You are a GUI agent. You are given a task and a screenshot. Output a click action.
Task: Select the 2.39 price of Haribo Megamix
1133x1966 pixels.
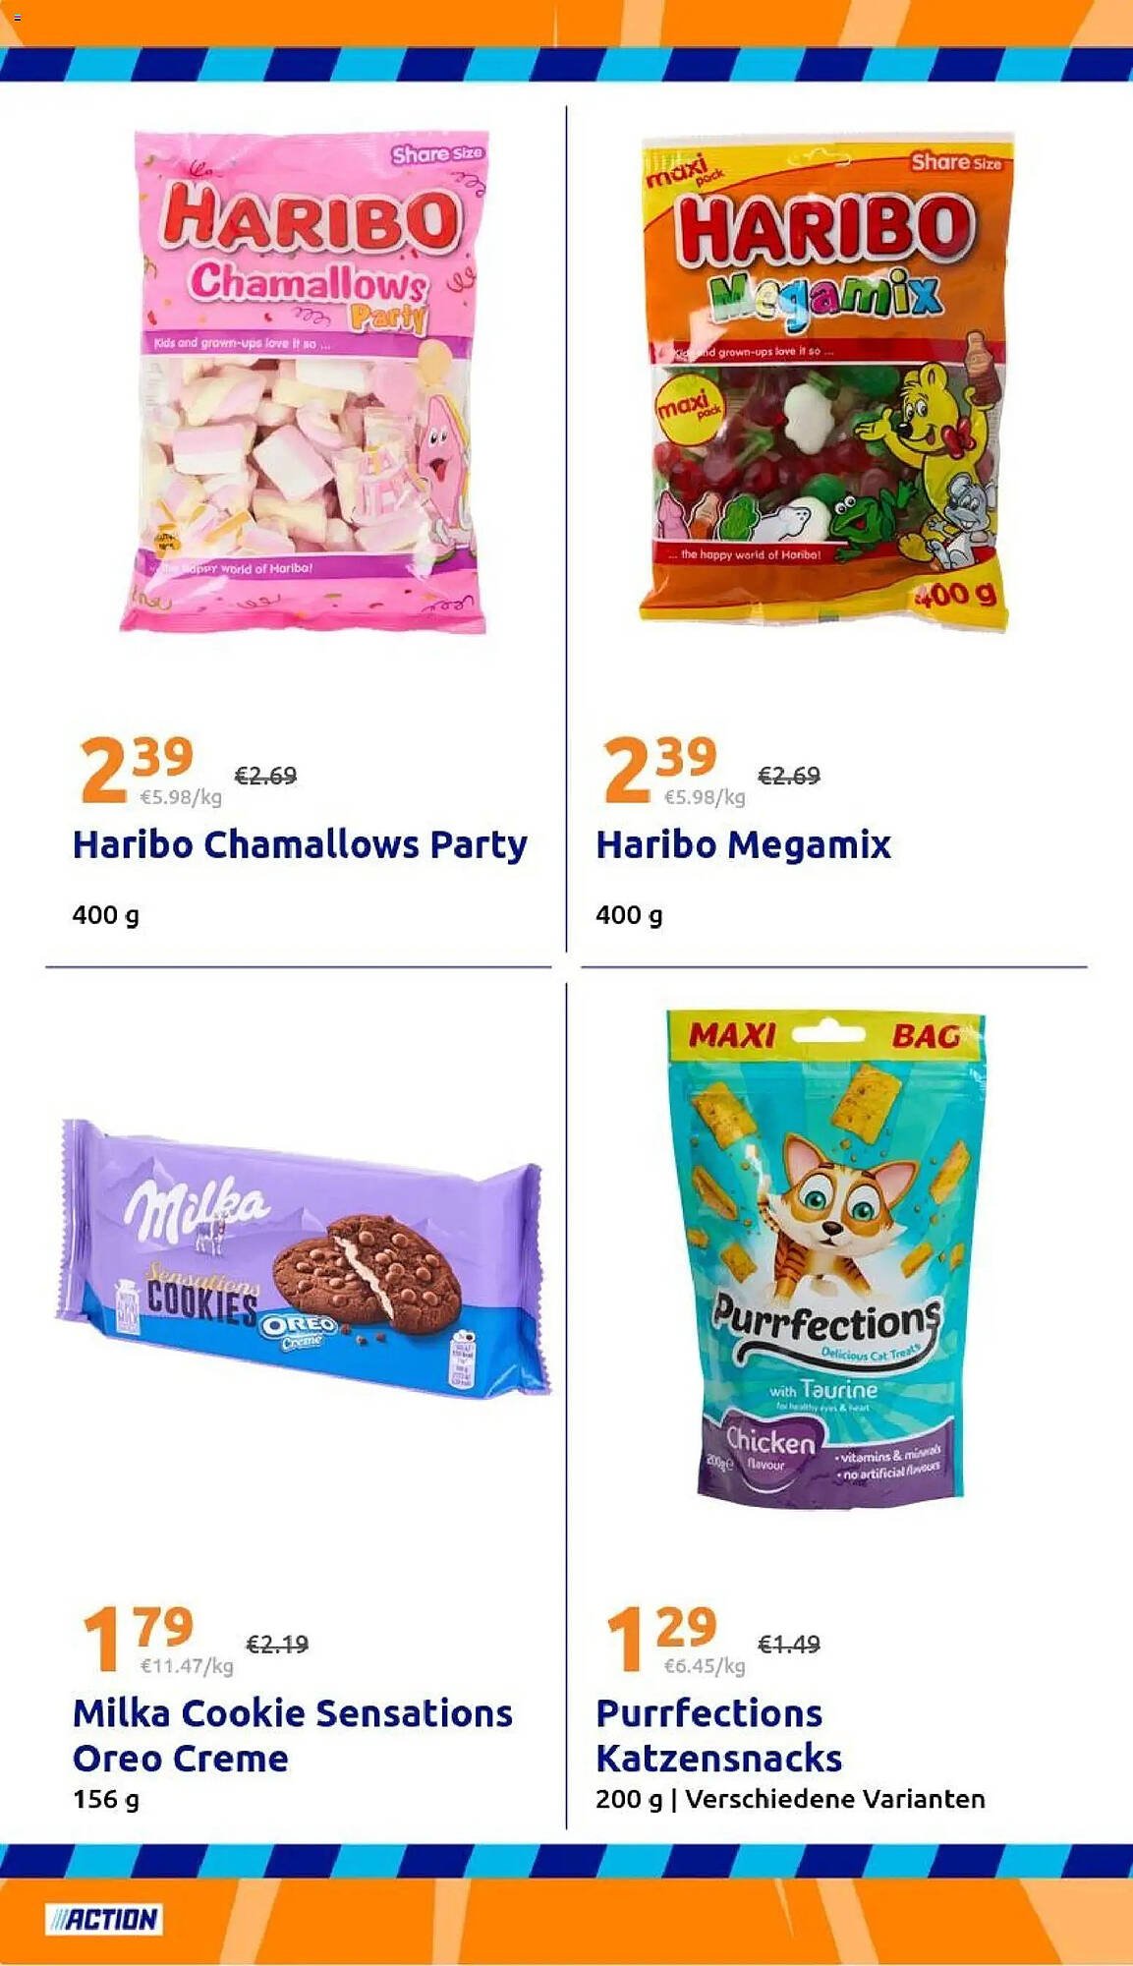(x=660, y=770)
